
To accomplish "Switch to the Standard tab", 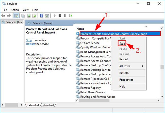I will [x=48, y=105].
